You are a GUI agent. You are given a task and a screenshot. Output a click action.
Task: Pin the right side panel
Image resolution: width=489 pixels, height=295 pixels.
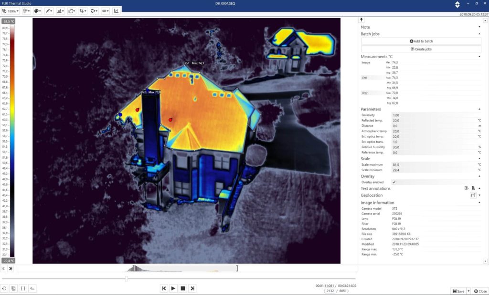(361, 20)
